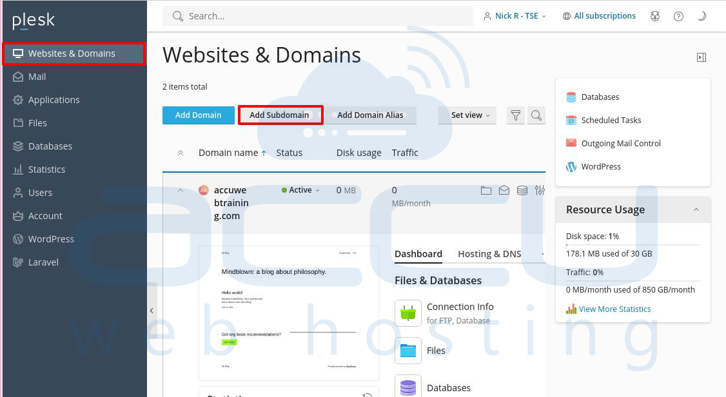Open Users sidebar item

click(x=32, y=193)
